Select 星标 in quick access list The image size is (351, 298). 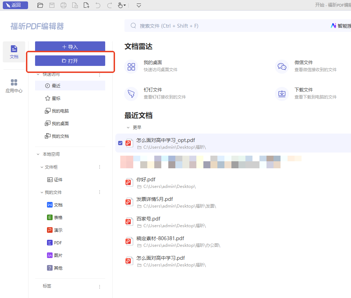[56, 99]
